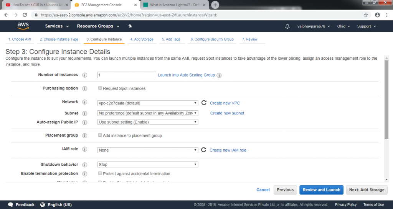Image resolution: width=393 pixels, height=209 pixels.
Task: Show info for Number of instances
Action: coord(85,75)
